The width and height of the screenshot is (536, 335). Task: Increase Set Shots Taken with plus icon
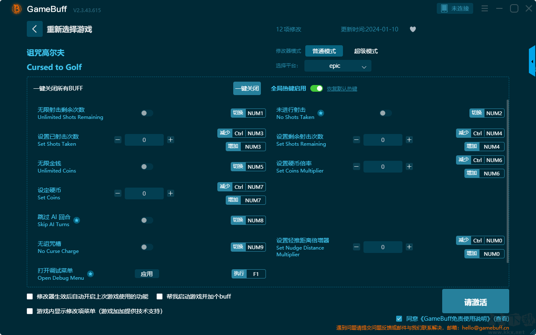pyautogui.click(x=170, y=140)
